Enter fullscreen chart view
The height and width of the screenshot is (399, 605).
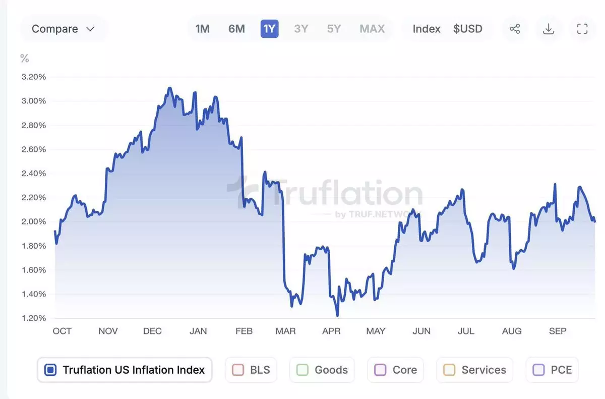tap(582, 29)
